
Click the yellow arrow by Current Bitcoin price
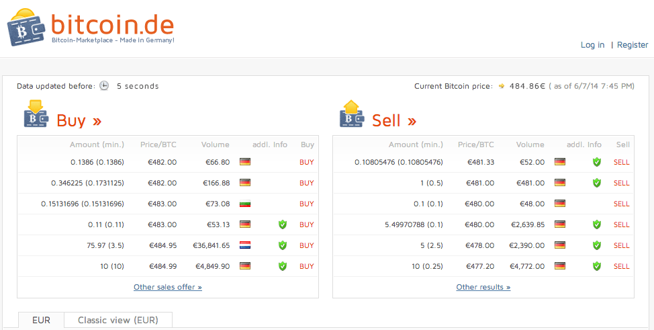point(502,86)
